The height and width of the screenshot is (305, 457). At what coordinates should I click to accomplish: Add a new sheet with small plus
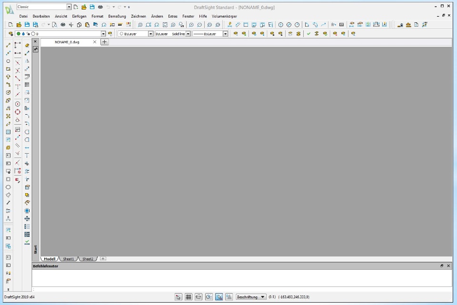(x=103, y=259)
